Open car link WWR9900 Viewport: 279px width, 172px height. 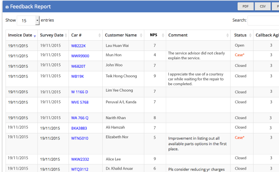(x=80, y=56)
